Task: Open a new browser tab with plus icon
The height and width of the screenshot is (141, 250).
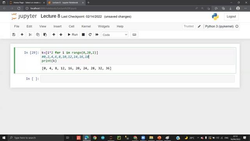Action: coord(89,3)
